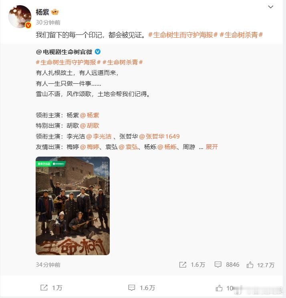Click the @张哲华1649 mention
Screen dimensions: 286x298
(x=159, y=137)
